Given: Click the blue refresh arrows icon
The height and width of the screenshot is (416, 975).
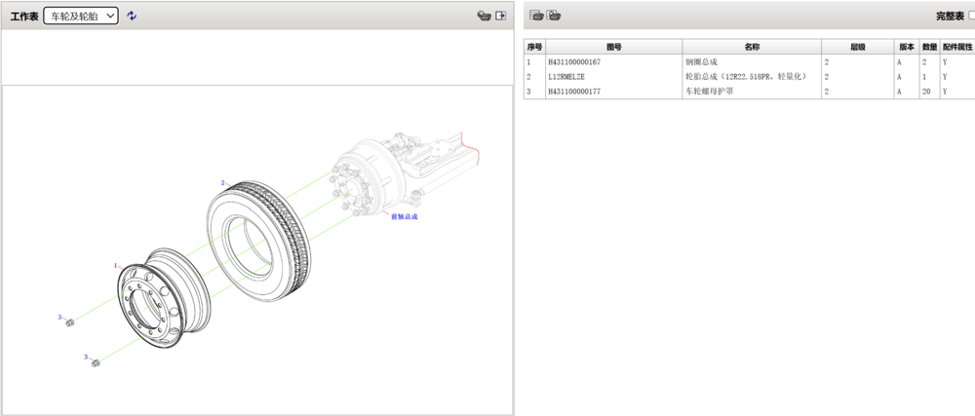Looking at the screenshot, I should [132, 16].
